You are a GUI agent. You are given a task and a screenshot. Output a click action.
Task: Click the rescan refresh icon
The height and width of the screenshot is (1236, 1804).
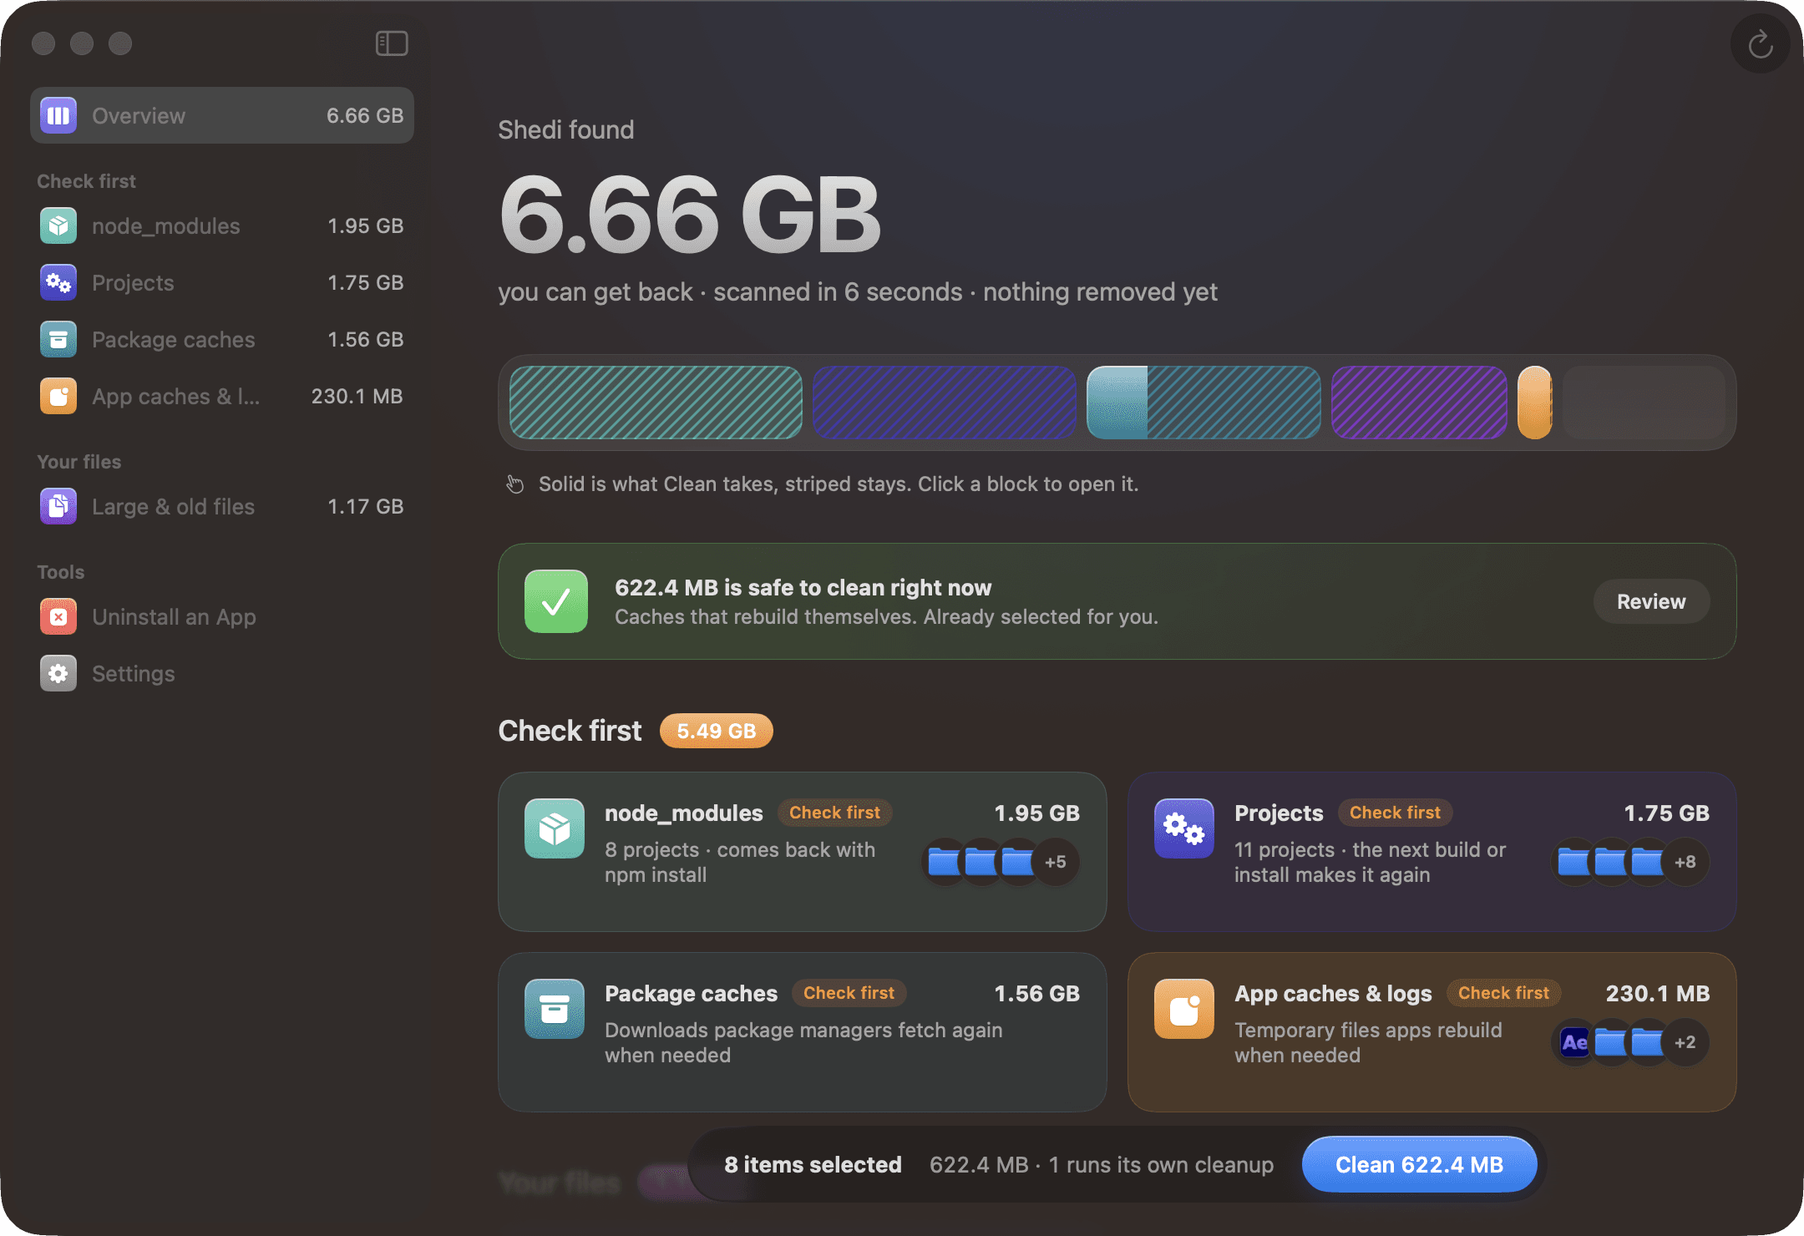[x=1760, y=43]
